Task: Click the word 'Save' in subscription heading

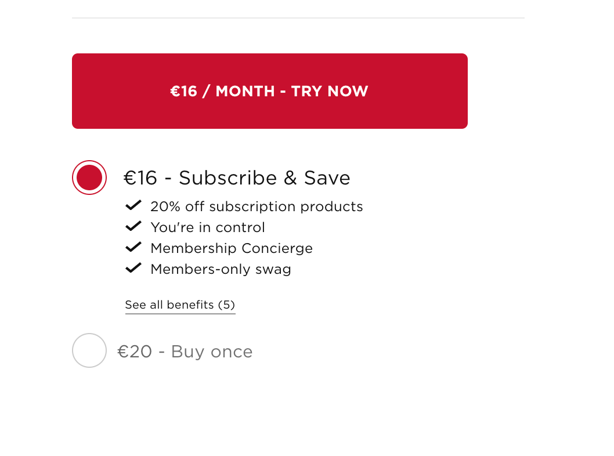Action: [327, 178]
